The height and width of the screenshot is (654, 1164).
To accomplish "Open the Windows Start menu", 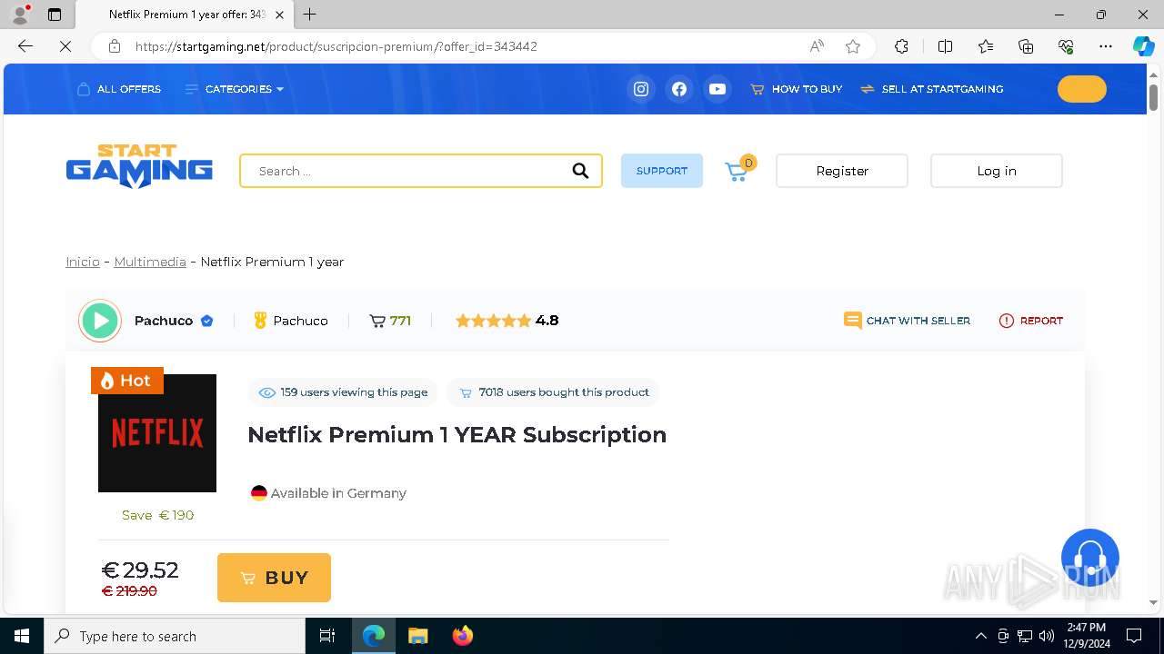I will pyautogui.click(x=22, y=636).
